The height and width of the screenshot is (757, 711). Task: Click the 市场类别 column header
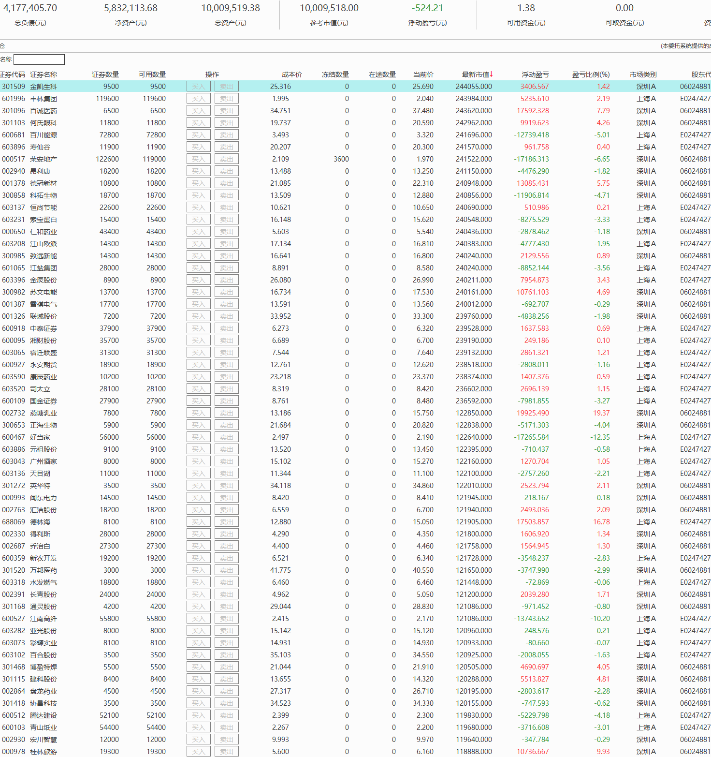(643, 74)
